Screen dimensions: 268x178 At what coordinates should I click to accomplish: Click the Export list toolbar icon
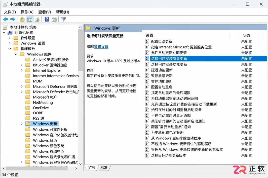[x=37, y=19]
